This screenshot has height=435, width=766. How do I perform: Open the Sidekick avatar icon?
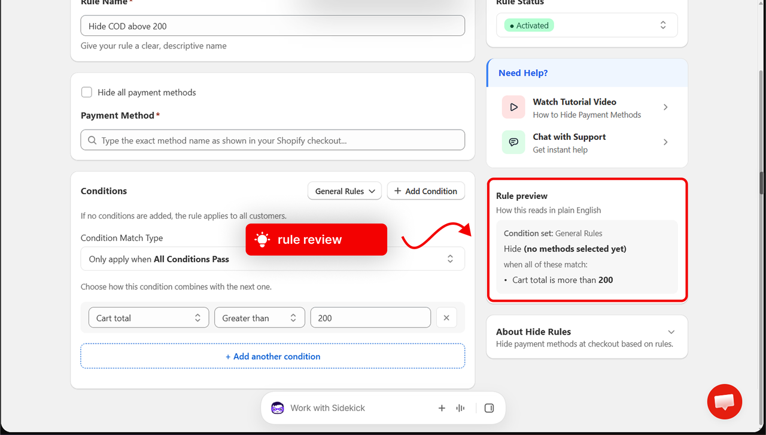tap(278, 408)
